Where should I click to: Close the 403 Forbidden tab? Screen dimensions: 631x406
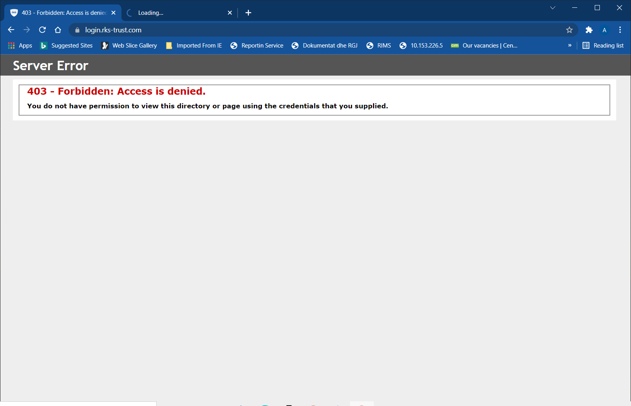pyautogui.click(x=113, y=13)
